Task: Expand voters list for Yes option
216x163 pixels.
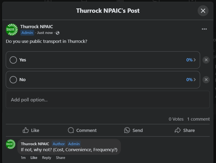Action: (x=191, y=60)
